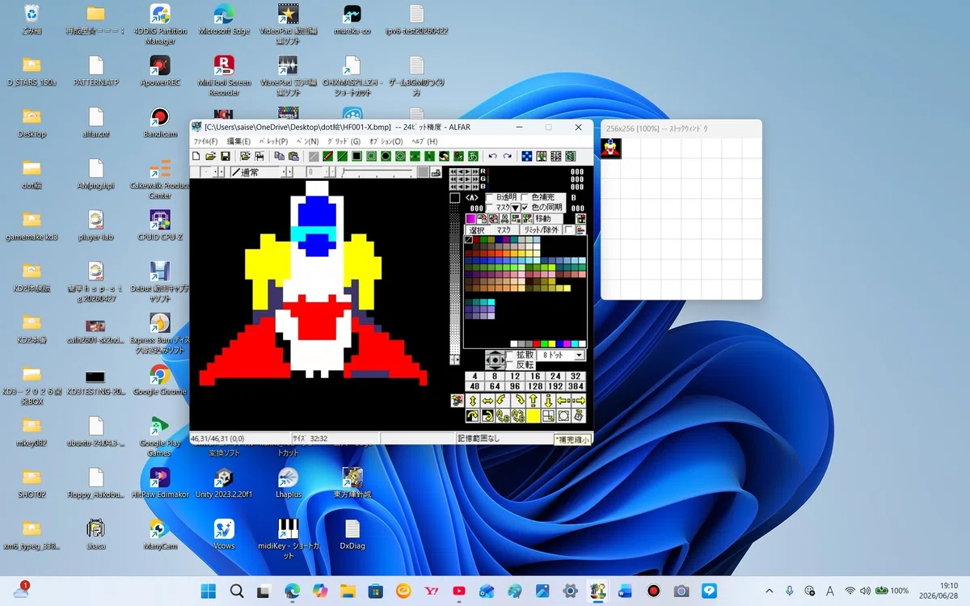Click the Paste clipboard icon in ALFAR toolbar
The height and width of the screenshot is (606, 970).
pyautogui.click(x=293, y=156)
